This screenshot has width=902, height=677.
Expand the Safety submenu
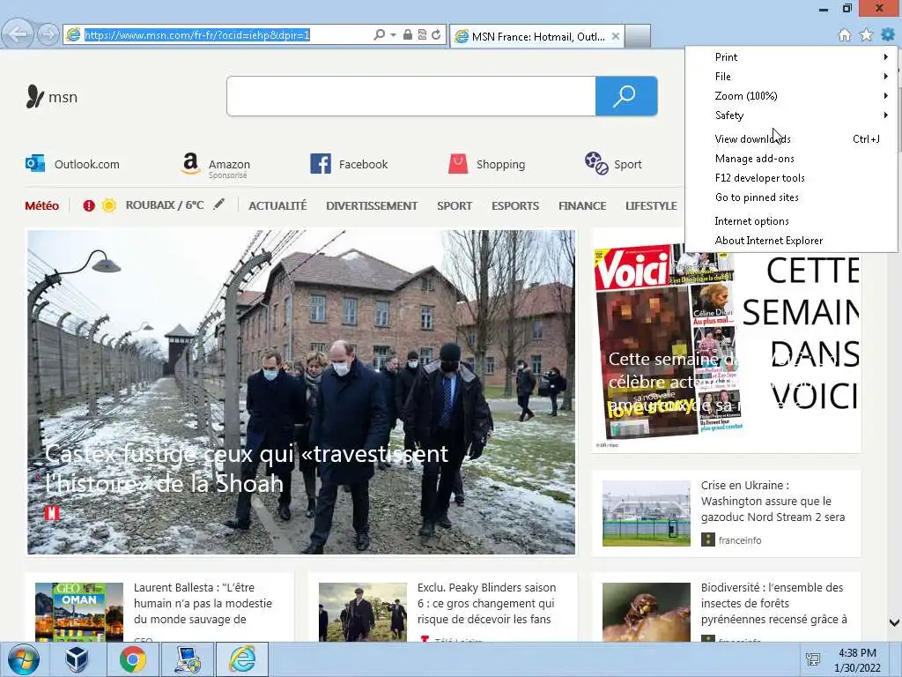click(x=791, y=115)
